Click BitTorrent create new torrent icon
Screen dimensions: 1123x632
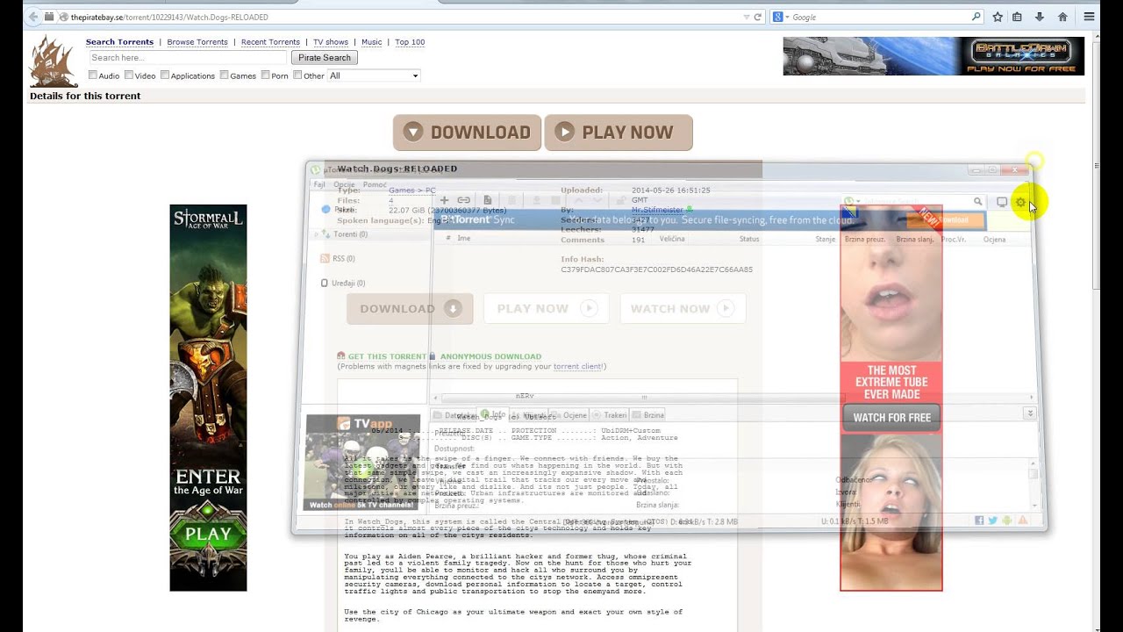488,200
